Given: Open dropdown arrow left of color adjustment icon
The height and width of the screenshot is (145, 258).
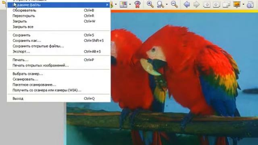Looking at the screenshot, I should (116, 4).
